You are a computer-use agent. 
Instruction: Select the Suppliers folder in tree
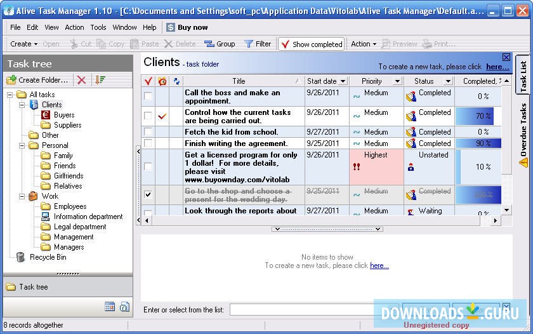click(x=68, y=125)
